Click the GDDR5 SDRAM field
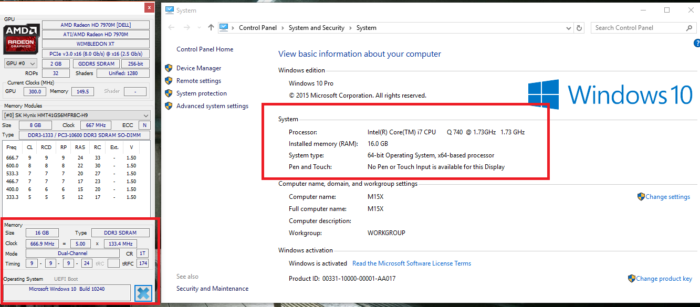The width and height of the screenshot is (700, 307). tap(96, 63)
